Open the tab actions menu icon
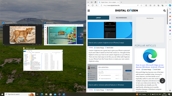The image size is (172, 96). tap(96, 2)
